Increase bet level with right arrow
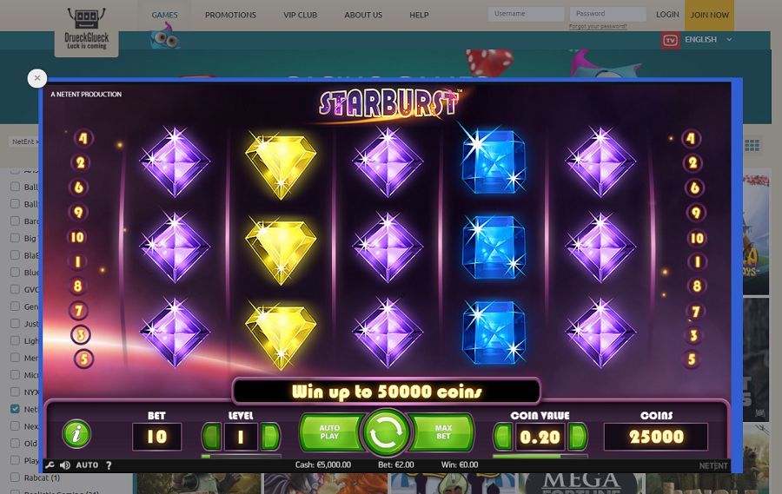This screenshot has width=782, height=494. 271,437
